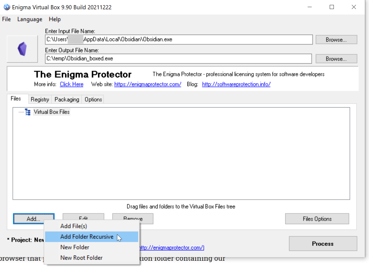Select the Virtual Box Files tree node
The height and width of the screenshot is (267, 369).
click(52, 112)
